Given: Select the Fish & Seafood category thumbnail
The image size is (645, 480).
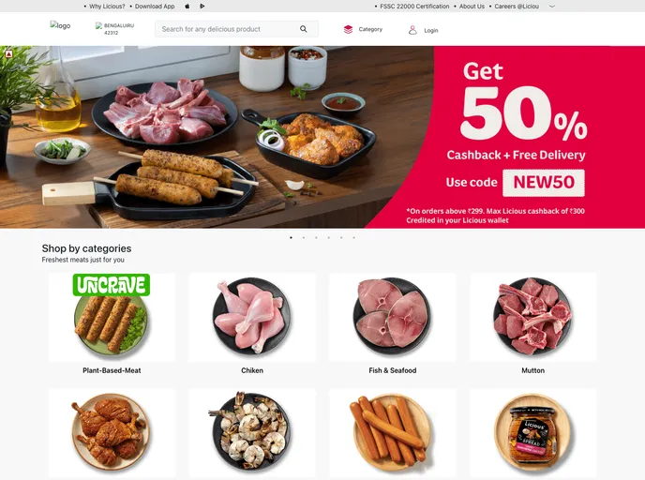Looking at the screenshot, I should [x=393, y=317].
